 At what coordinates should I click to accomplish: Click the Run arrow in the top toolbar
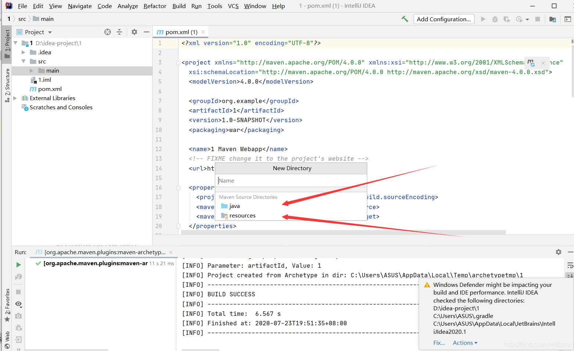click(483, 19)
